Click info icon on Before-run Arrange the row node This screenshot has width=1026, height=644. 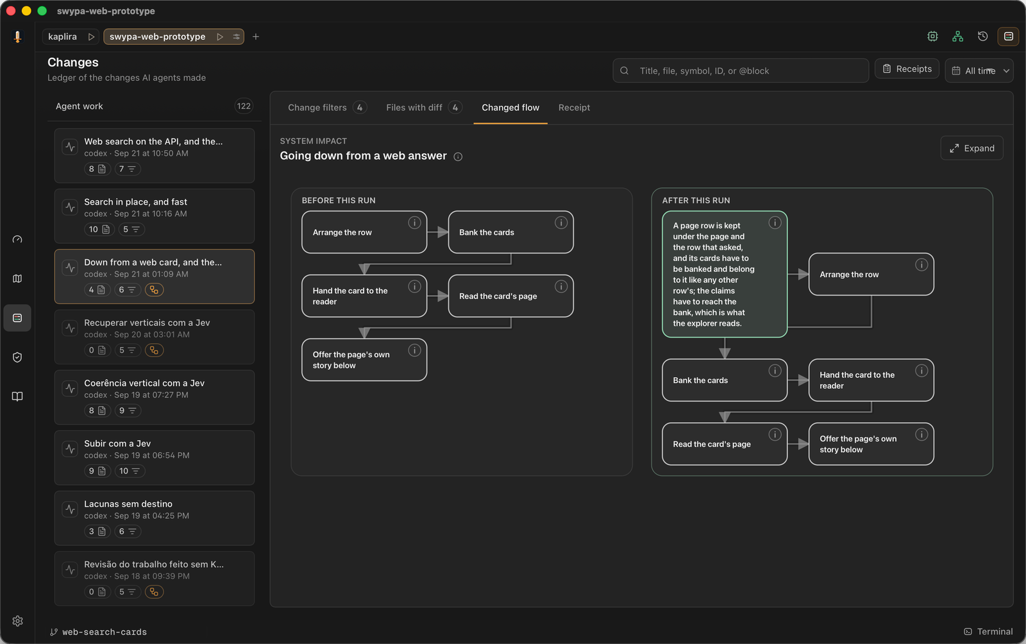click(x=414, y=223)
